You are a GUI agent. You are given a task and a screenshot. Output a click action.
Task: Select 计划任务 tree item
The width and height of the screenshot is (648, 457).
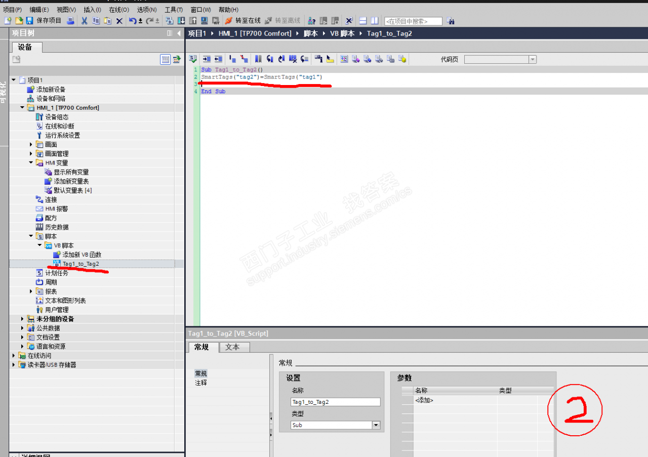click(57, 273)
